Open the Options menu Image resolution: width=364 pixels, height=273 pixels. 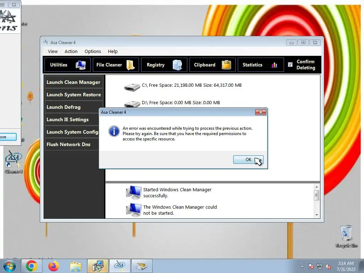point(93,51)
